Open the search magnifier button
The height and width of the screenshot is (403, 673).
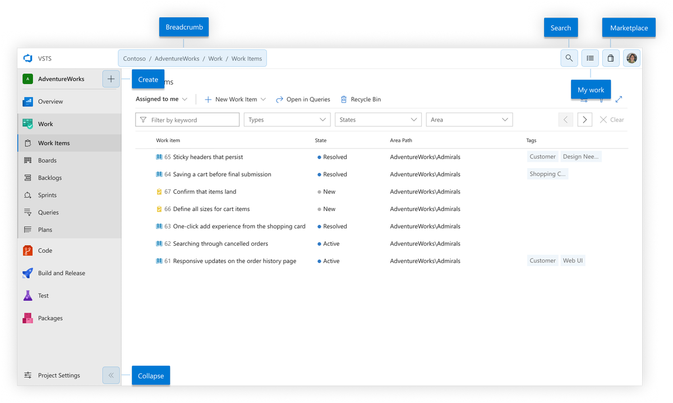pyautogui.click(x=569, y=58)
